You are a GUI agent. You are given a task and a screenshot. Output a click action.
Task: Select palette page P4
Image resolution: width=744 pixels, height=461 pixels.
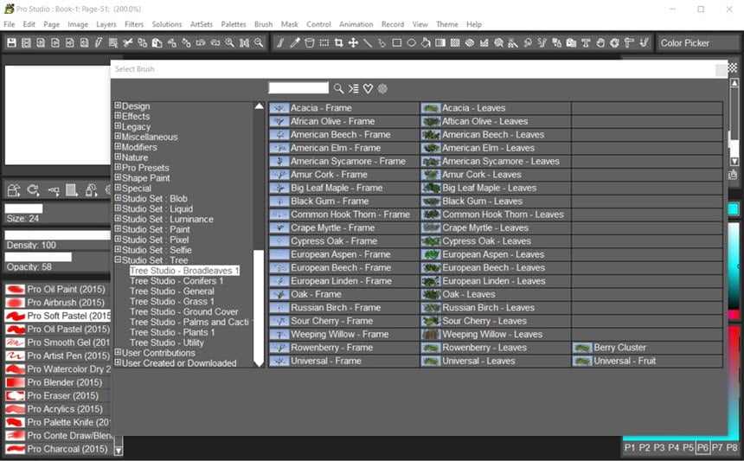674,447
